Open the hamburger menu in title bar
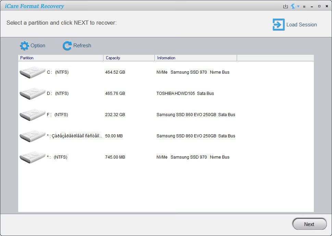332x236 pixels. [304, 7]
